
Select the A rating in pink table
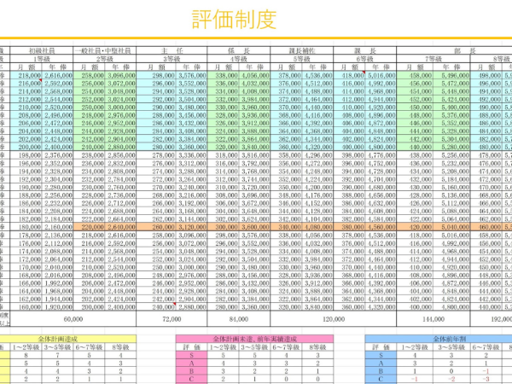pos(191,364)
